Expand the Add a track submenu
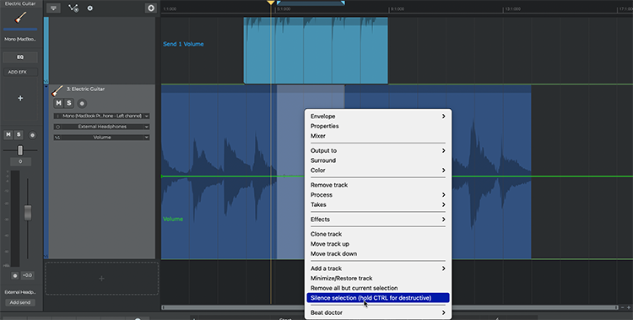This screenshot has height=320, width=633. click(378, 268)
